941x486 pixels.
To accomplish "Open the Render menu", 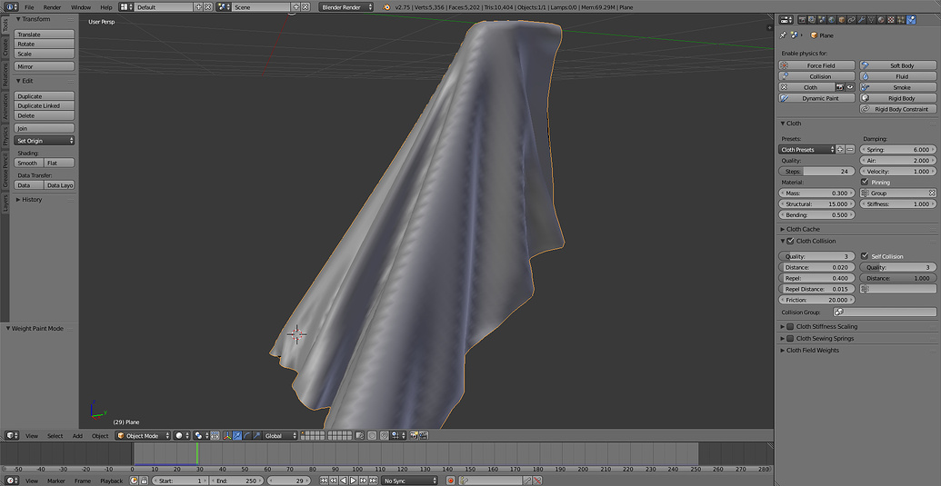I will (x=52, y=7).
